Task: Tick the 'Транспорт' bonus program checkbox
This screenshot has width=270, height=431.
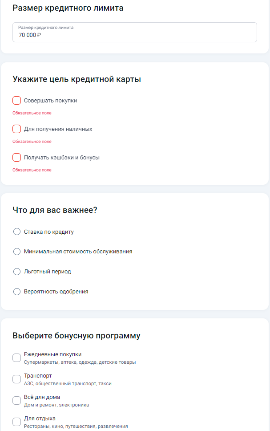Action: [17, 379]
